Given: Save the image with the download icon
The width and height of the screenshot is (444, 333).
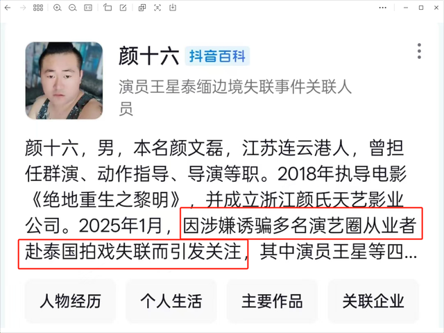Looking at the screenshot, I should 173,8.
